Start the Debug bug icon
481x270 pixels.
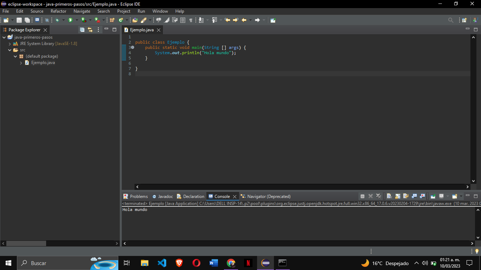57,20
